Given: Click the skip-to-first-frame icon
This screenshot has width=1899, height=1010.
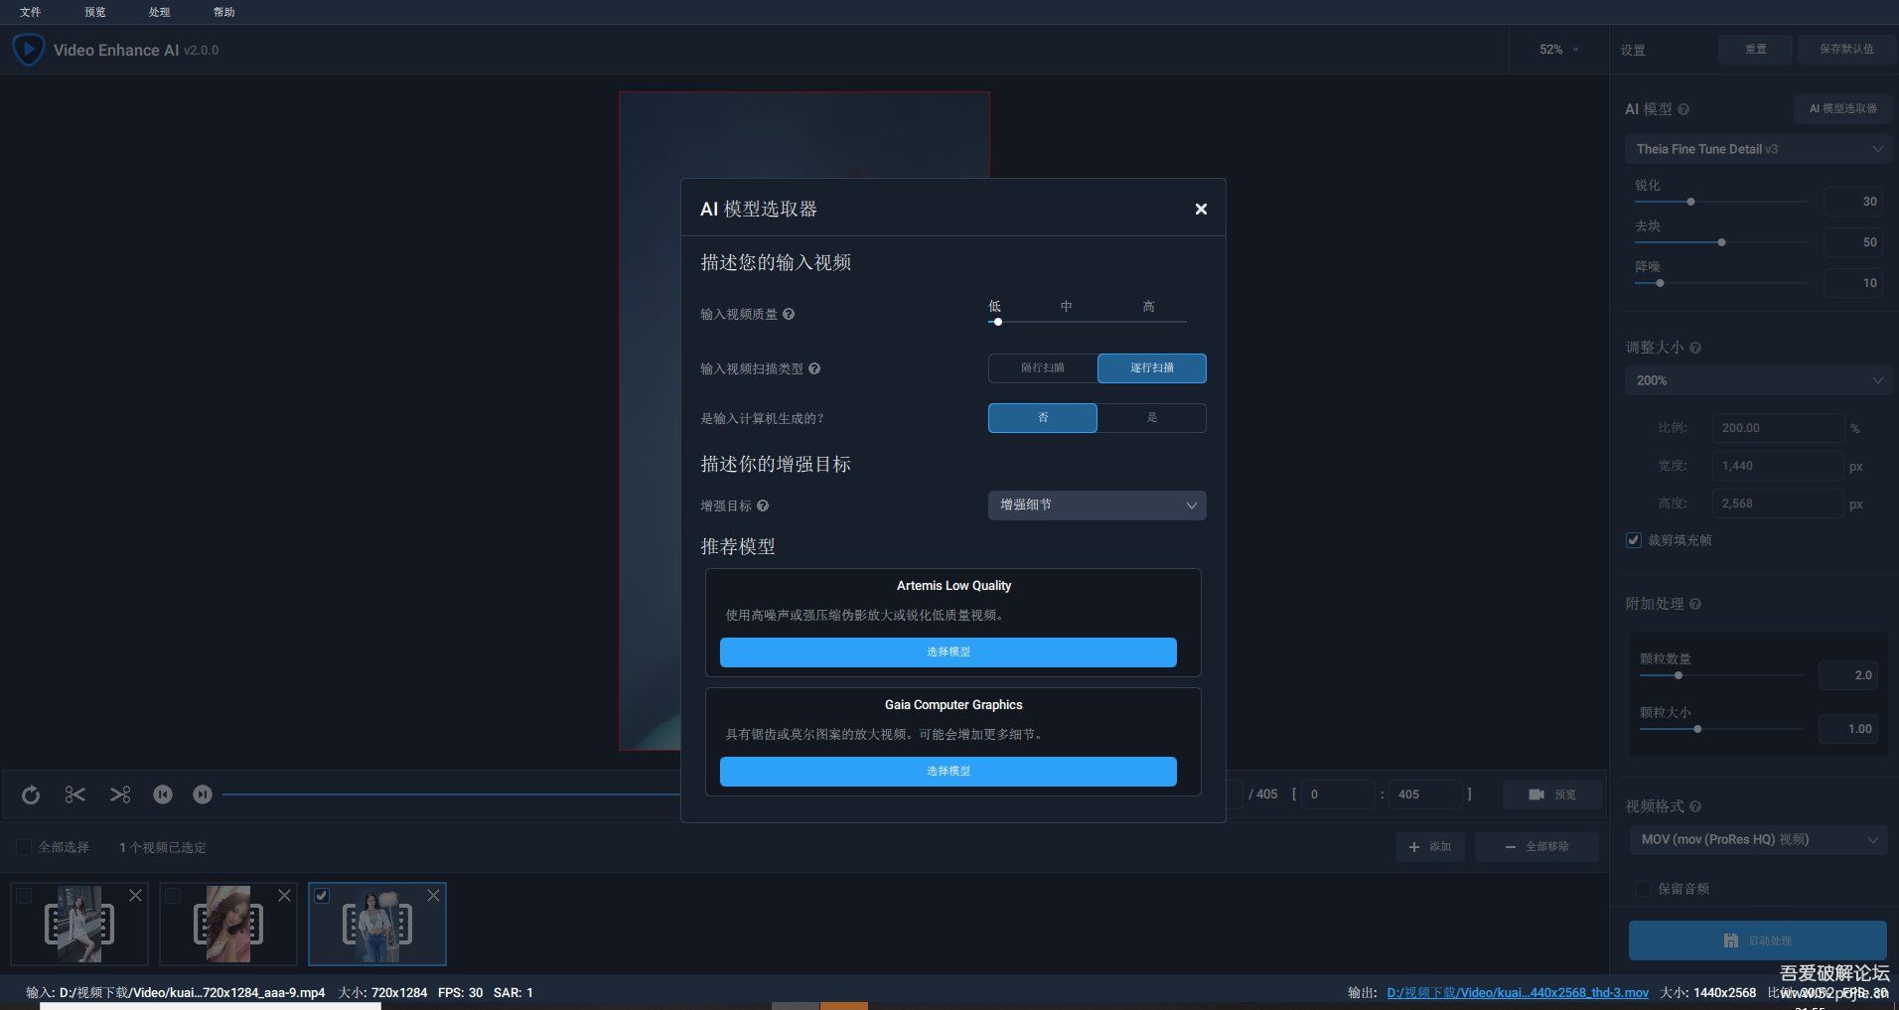Looking at the screenshot, I should (x=164, y=794).
